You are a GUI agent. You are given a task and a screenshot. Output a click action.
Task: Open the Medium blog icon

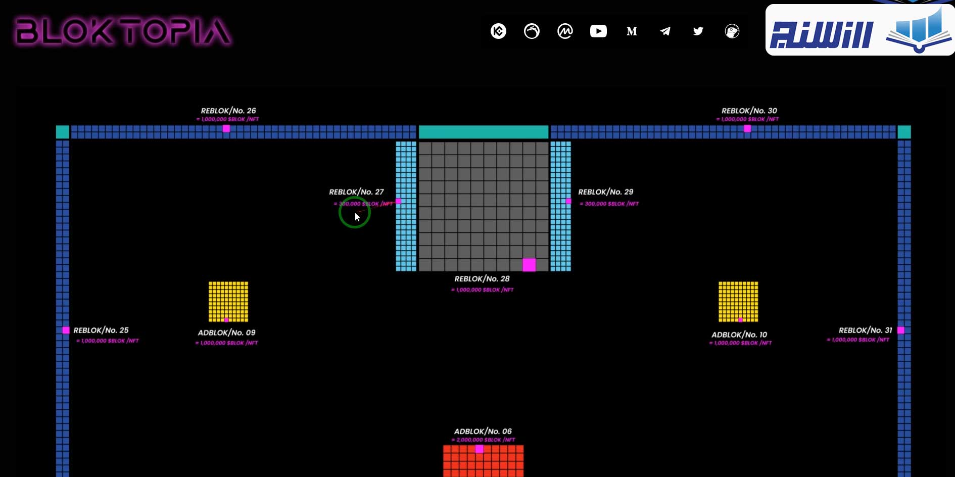(632, 31)
